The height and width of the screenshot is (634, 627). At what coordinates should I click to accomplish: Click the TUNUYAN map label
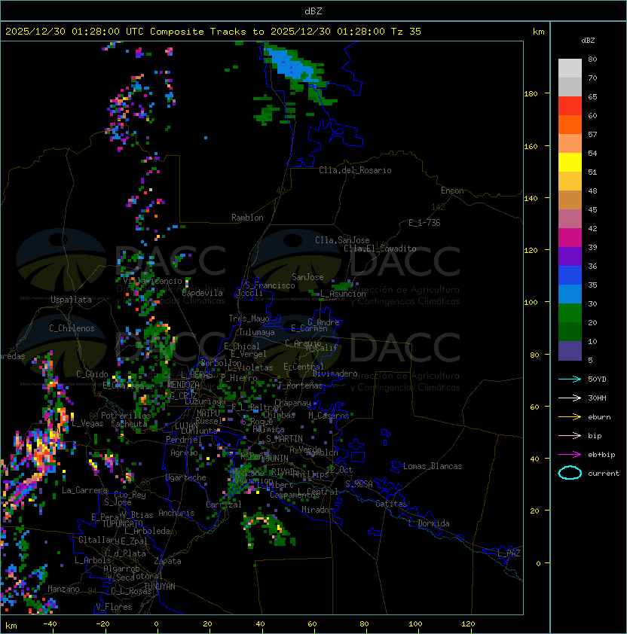(160, 587)
